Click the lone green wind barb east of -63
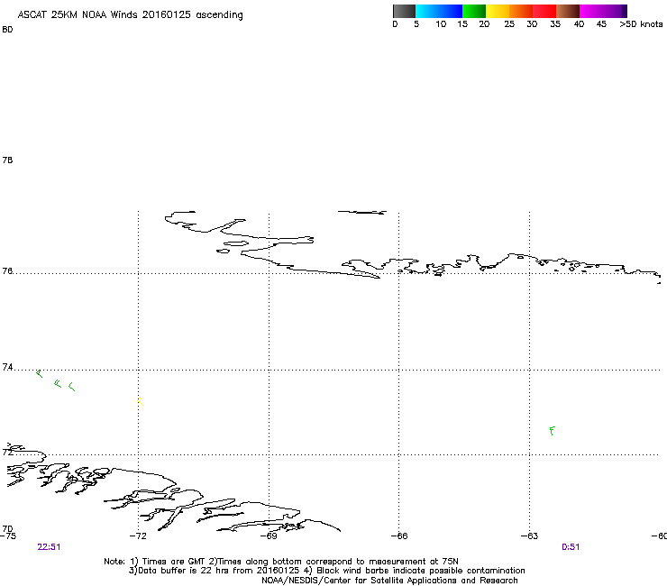The height and width of the screenshot is (586, 667). tap(553, 431)
